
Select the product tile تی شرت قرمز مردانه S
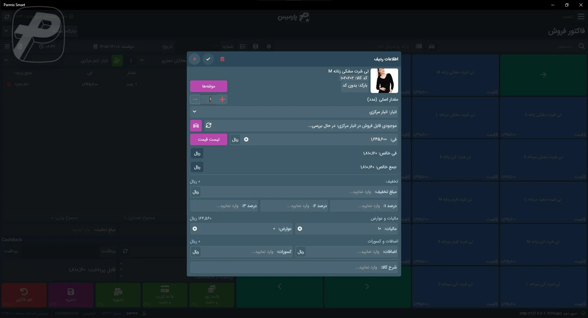pyautogui.click(x=455, y=244)
